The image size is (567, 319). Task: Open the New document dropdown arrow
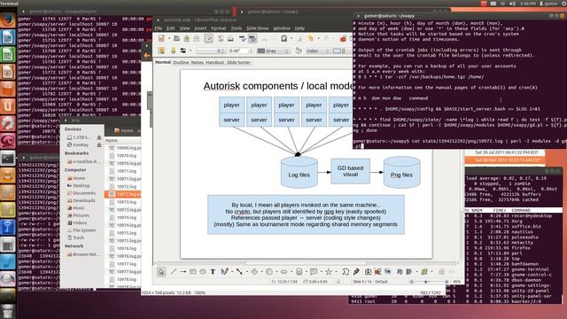168,38
